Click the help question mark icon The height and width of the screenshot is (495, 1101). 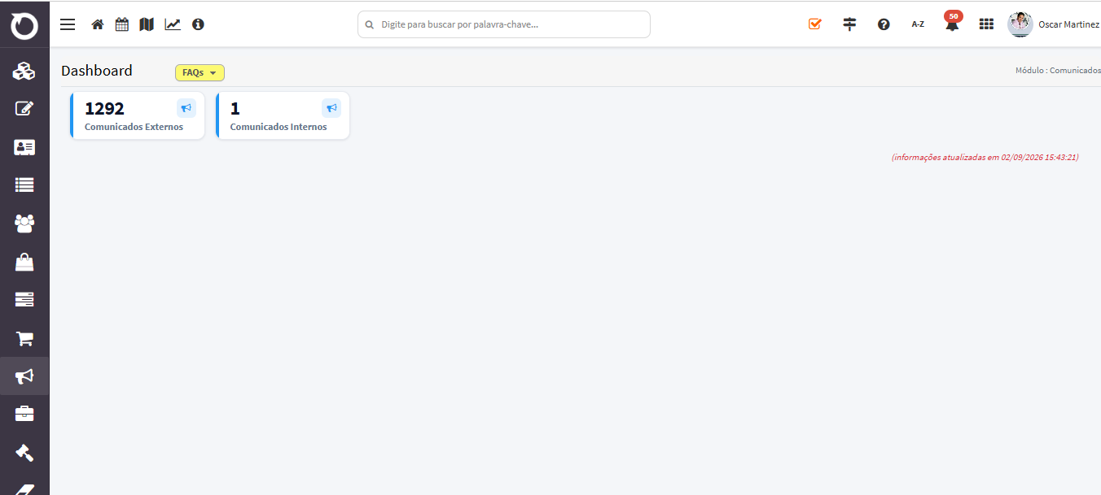click(x=884, y=24)
